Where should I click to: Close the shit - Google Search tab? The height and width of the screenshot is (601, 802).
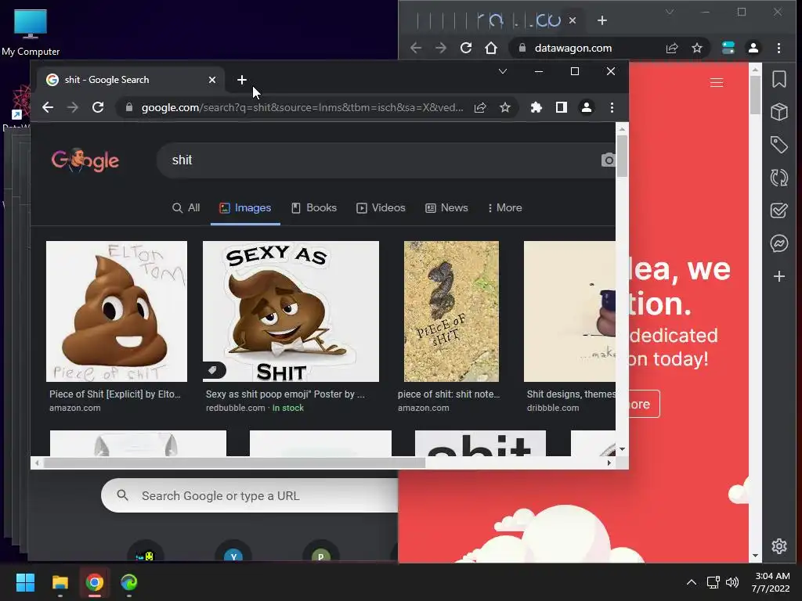pos(211,80)
